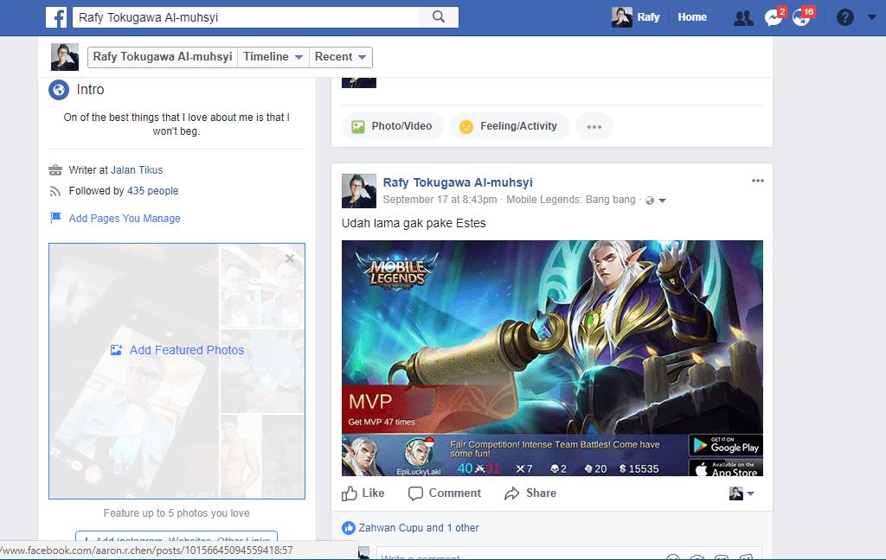Image resolution: width=886 pixels, height=560 pixels.
Task: Click the Facebook home logo
Action: 55,16
